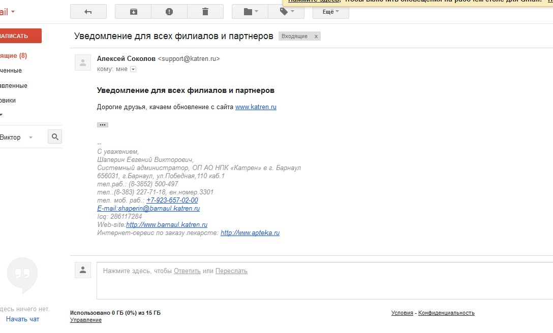The width and height of the screenshot is (553, 333).
Task: Open the Виктор chat status dropdown
Action: click(30, 138)
